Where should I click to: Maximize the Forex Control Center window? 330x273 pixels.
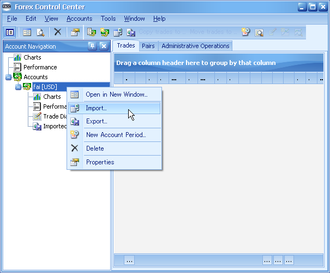click(x=313, y=7)
